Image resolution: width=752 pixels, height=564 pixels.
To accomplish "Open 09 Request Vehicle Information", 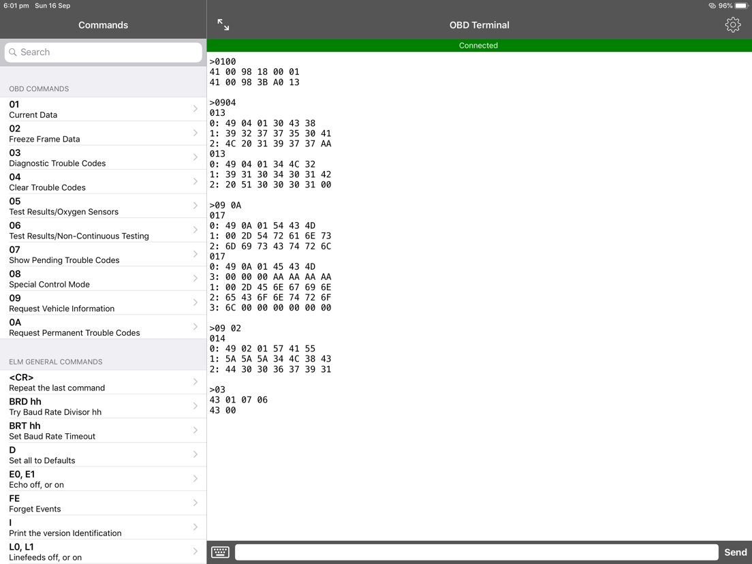I will (103, 303).
